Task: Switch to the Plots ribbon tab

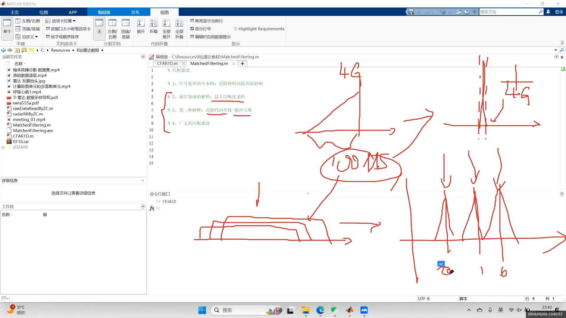Action: pos(44,12)
